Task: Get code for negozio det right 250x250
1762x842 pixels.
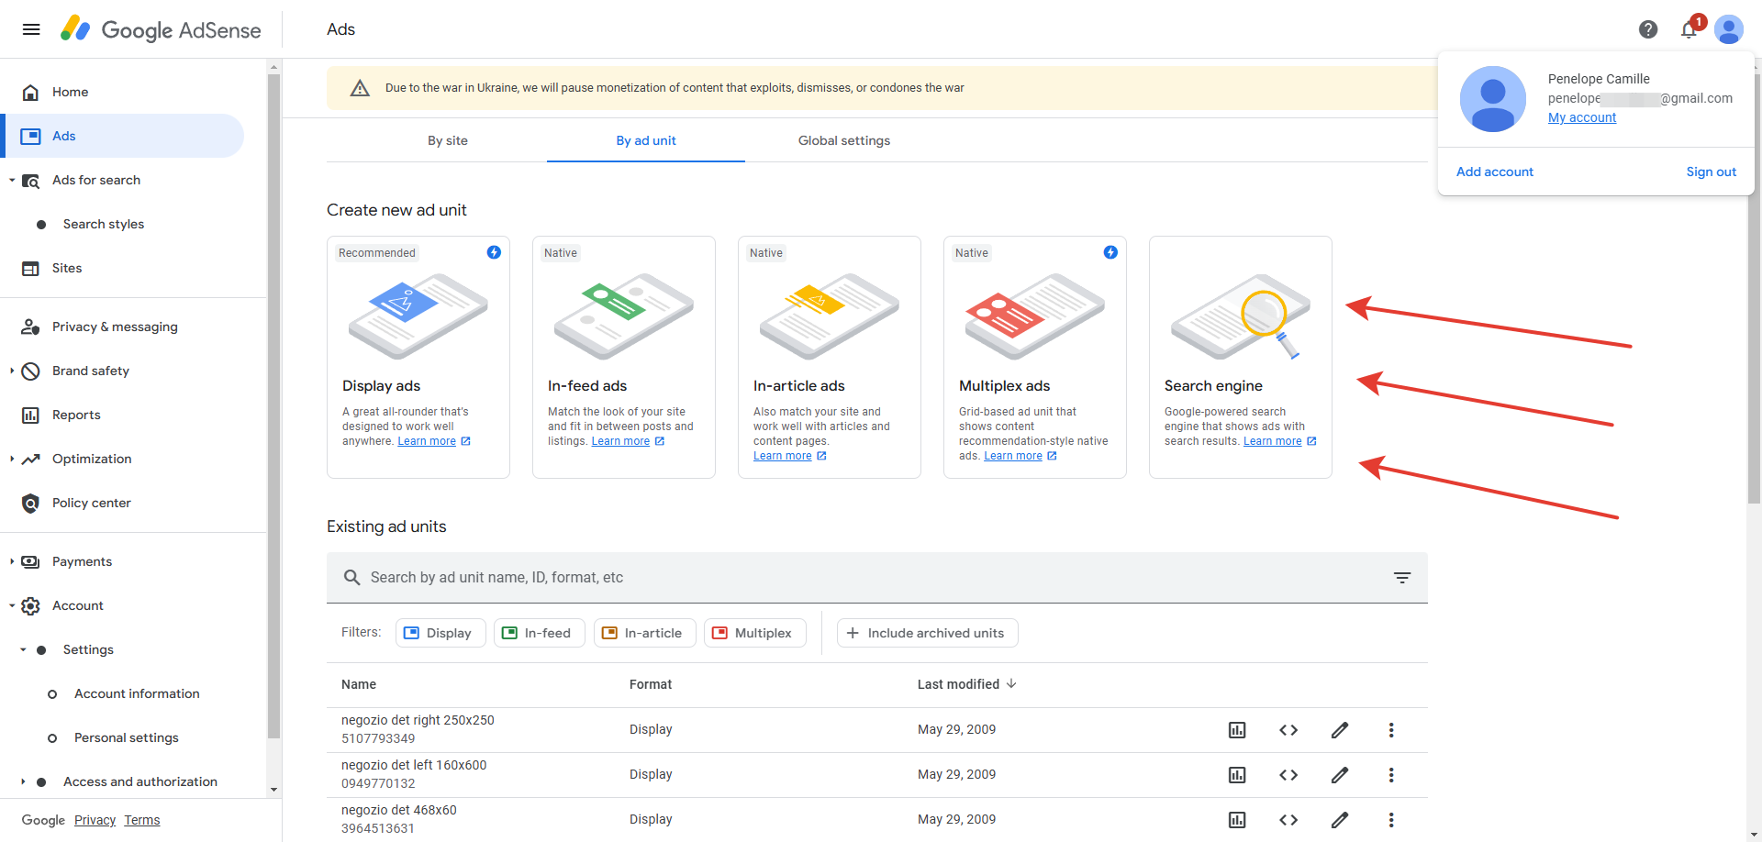Action: pos(1288,730)
